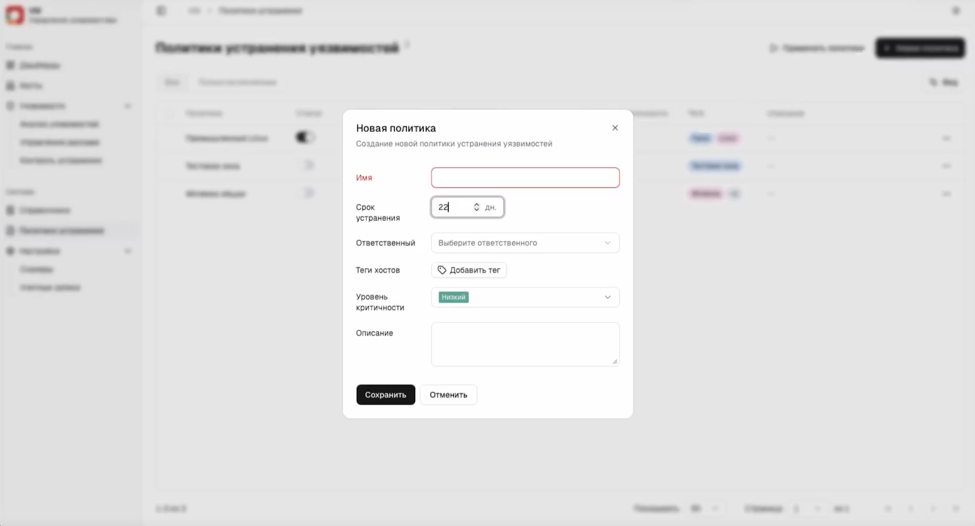
Task: Expand the Уровень критичности dropdown
Action: click(x=607, y=297)
